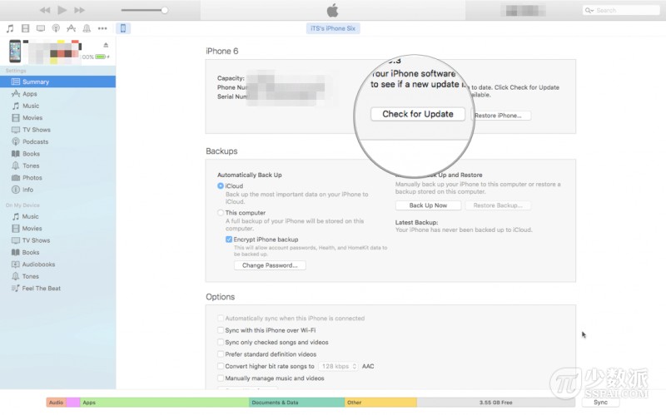Click the Audio segment of storage bar

tap(57, 403)
